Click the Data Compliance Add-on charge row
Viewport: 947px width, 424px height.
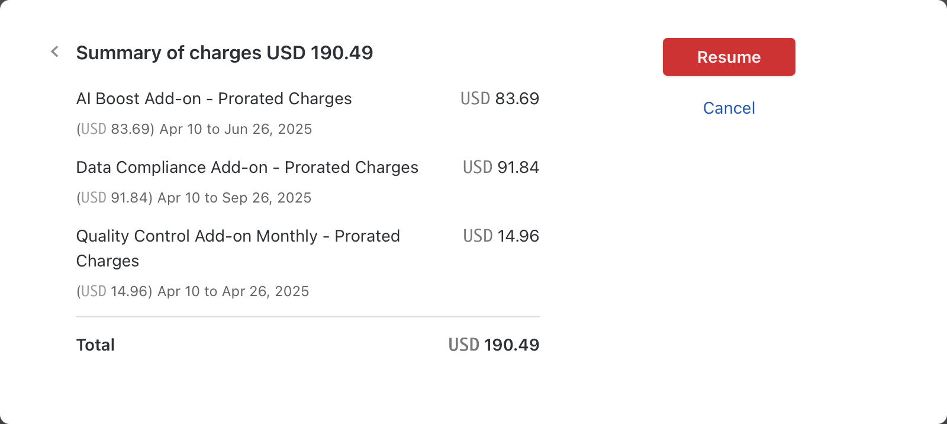[x=246, y=168]
